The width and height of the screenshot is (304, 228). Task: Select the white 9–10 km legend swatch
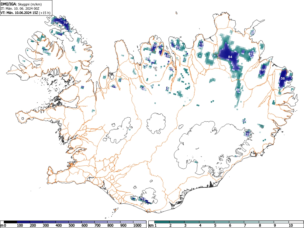point(281,222)
